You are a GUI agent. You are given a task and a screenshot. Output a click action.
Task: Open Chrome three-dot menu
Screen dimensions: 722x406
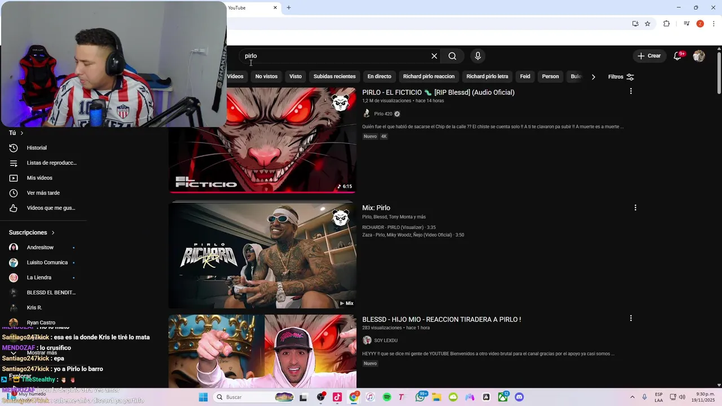714,24
